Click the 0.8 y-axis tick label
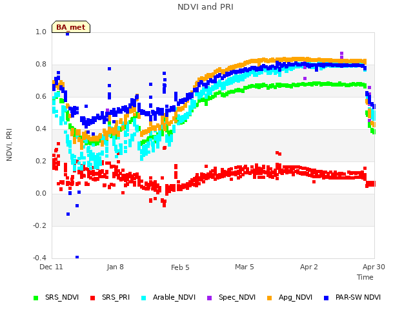This screenshot has width=413, height=310. tap(41, 65)
